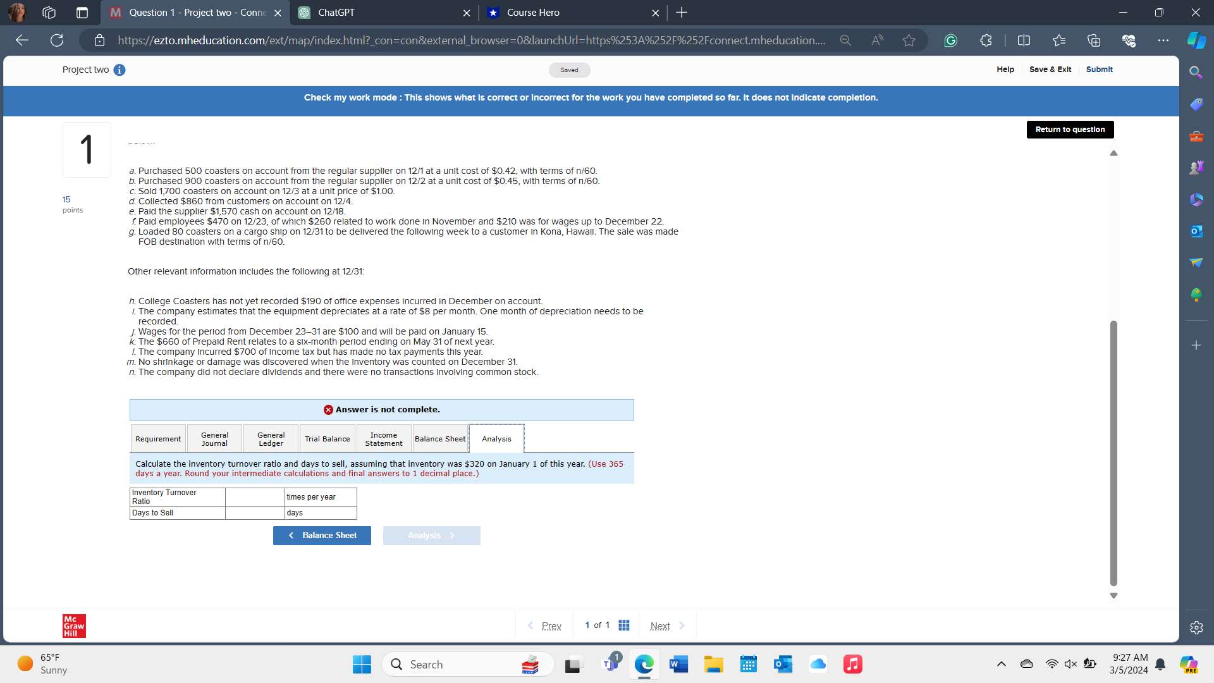Show hidden system tray icons chevron
Image resolution: width=1214 pixels, height=683 pixels.
[x=1001, y=664]
